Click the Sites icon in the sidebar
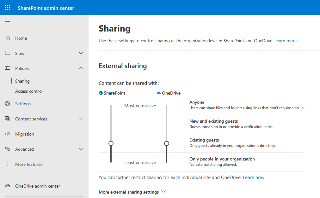The width and height of the screenshot is (320, 198). [x=7, y=53]
